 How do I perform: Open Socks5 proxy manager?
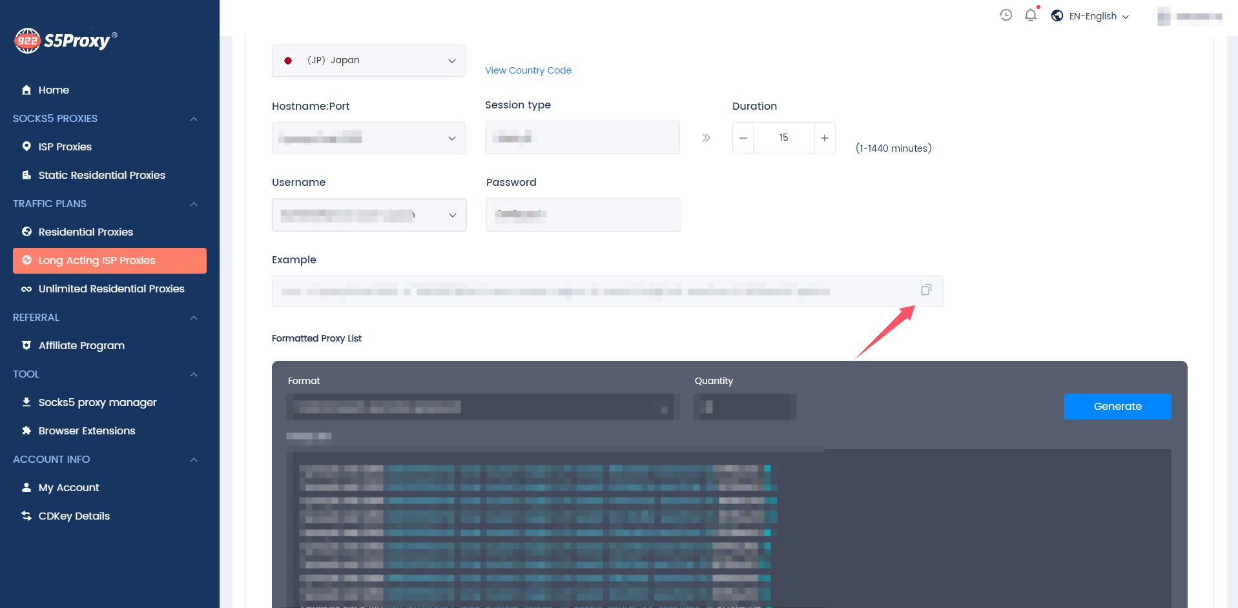[110, 402]
